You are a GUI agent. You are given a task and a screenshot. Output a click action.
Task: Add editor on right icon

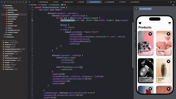[x=174, y=2]
